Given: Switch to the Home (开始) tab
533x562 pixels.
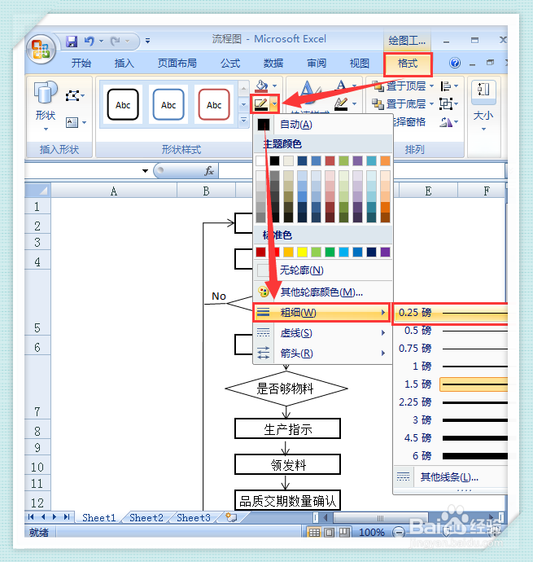Looking at the screenshot, I should point(81,64).
